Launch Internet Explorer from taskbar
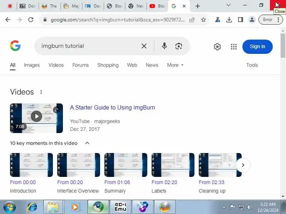Viewport: 286px width, 214px height. (32, 207)
